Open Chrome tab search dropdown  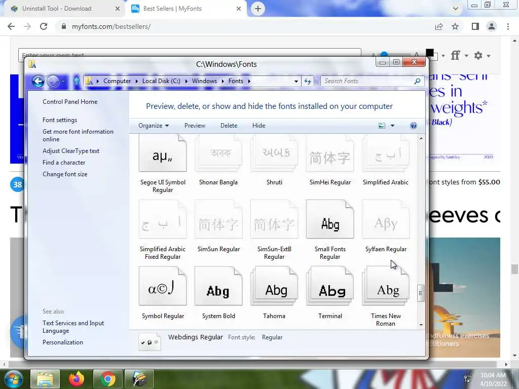(456, 9)
